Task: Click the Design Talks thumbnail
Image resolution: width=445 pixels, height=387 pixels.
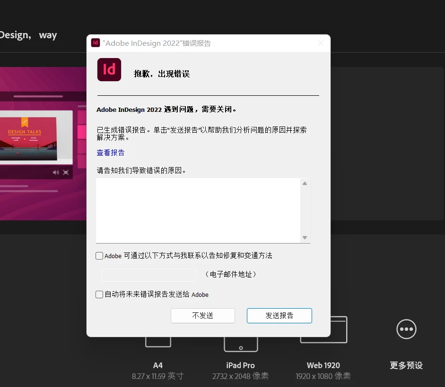Action: [28, 139]
